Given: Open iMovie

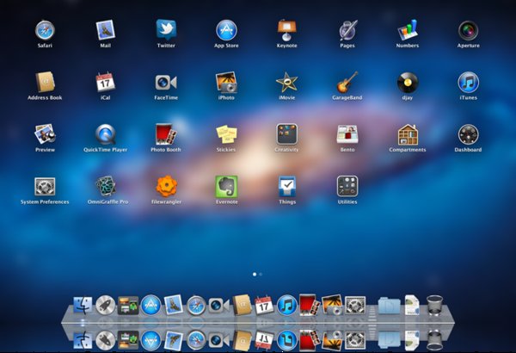Looking at the screenshot, I should click(x=286, y=83).
